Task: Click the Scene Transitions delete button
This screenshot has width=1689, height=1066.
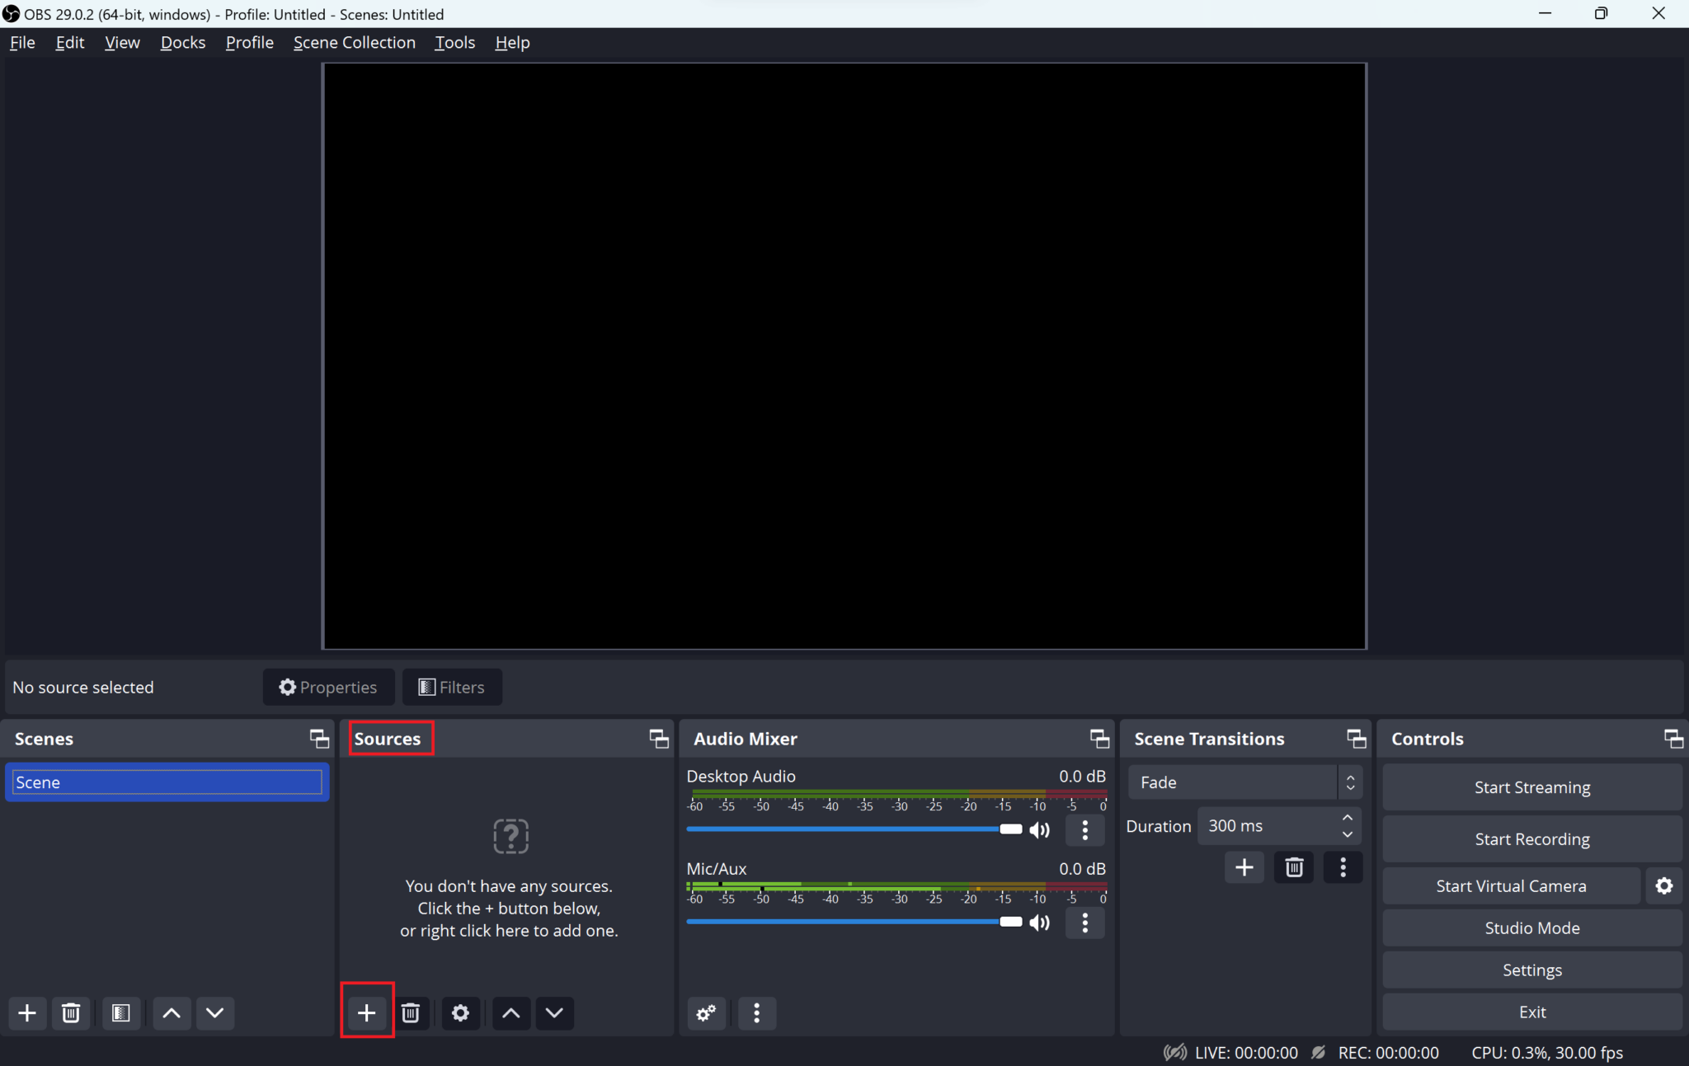Action: pyautogui.click(x=1293, y=867)
